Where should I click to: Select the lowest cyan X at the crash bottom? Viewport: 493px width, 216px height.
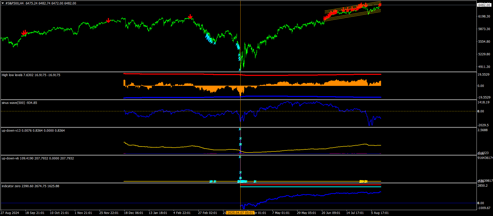pos(240,70)
